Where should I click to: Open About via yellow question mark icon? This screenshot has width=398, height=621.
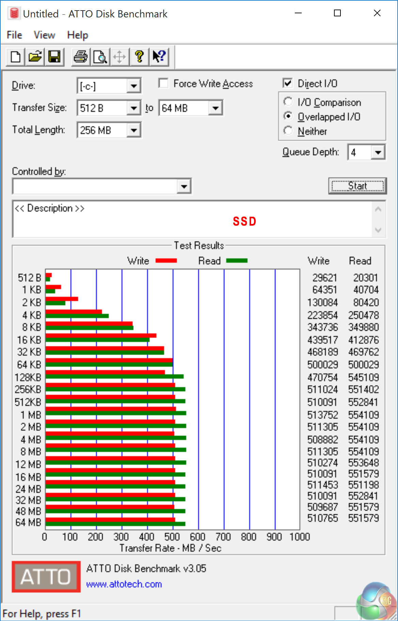tap(139, 57)
